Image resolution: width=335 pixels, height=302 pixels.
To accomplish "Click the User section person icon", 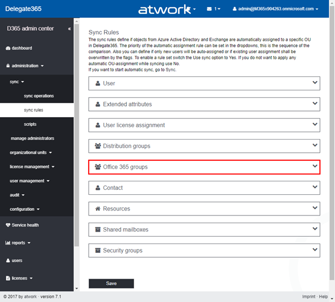I will (98, 83).
